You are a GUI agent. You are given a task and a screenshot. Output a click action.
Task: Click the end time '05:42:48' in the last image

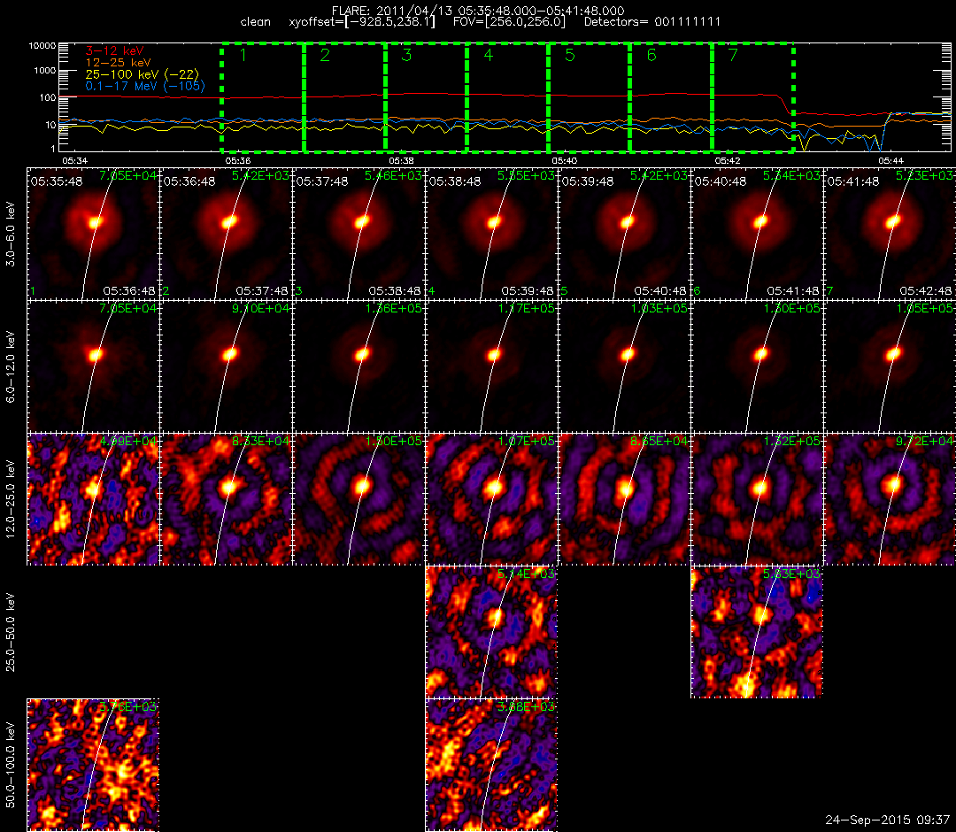(x=926, y=291)
